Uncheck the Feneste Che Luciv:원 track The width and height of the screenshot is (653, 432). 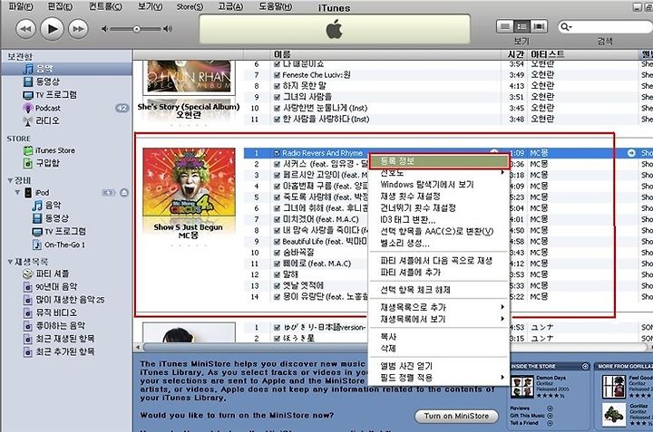[277, 75]
